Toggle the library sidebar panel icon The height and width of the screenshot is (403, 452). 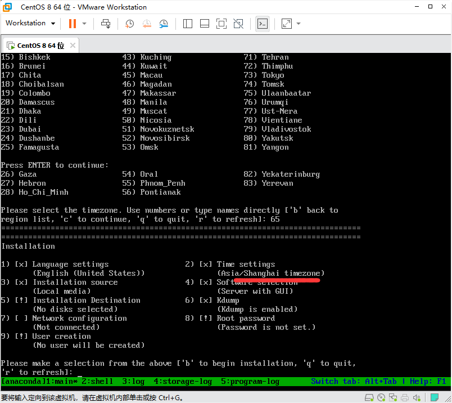click(x=188, y=24)
